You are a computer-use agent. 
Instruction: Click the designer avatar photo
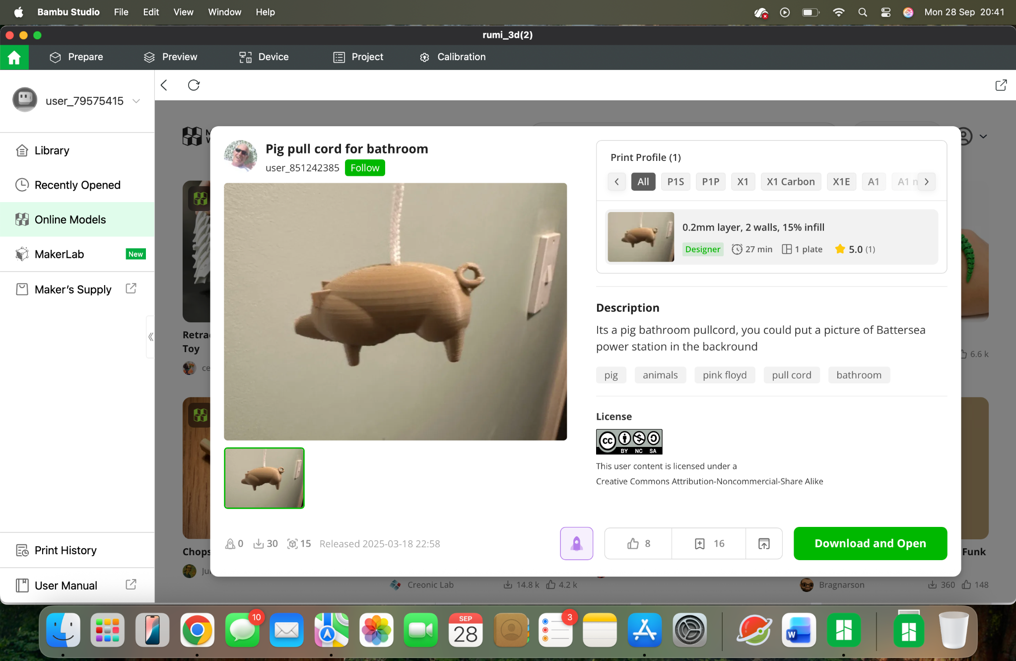[241, 156]
